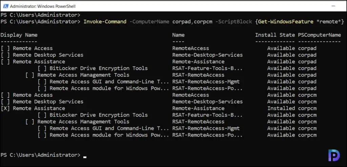Screen dimensions: 347x167
Task: Click 'RSAT-Feature-Tools-B...' name for corpcm
Action: pyautogui.click(x=207, y=115)
